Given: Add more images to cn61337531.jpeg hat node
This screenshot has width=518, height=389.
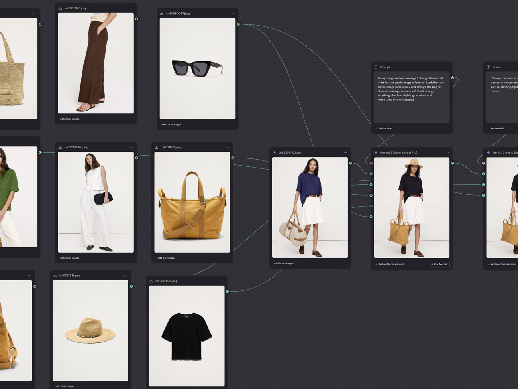Looking at the screenshot, I should point(64,386).
